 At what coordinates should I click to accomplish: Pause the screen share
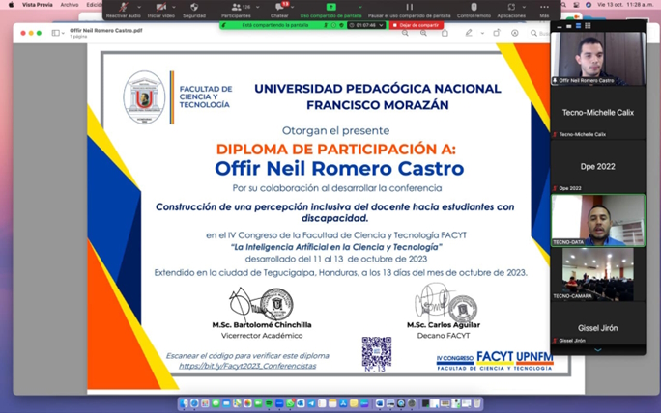click(408, 9)
